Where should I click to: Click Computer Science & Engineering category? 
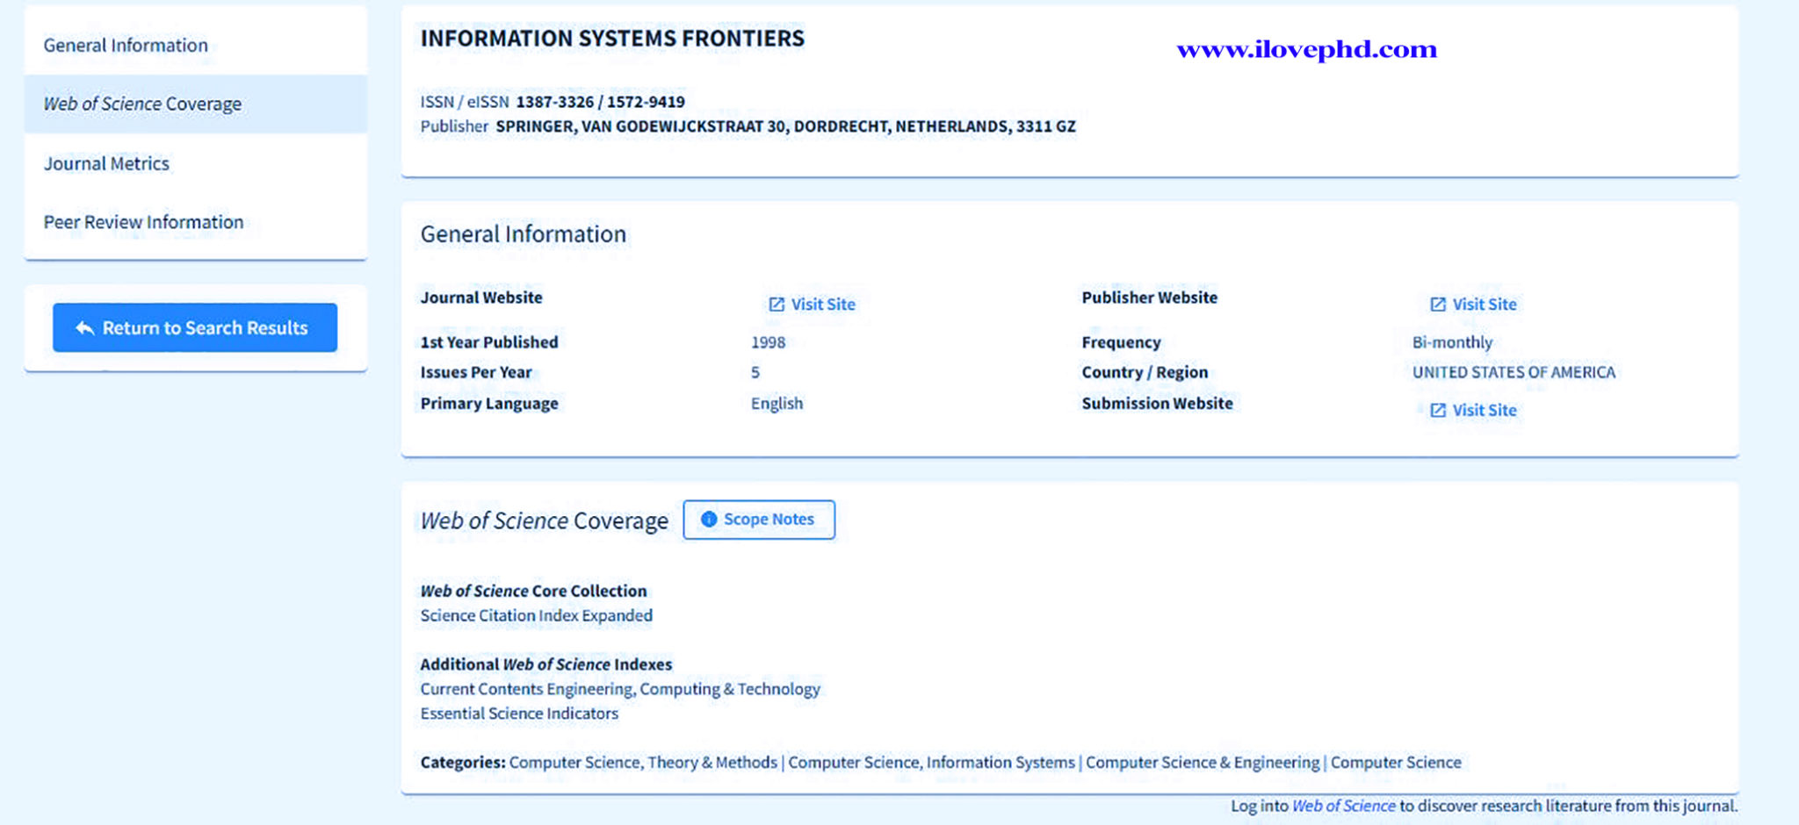[x=1203, y=762]
